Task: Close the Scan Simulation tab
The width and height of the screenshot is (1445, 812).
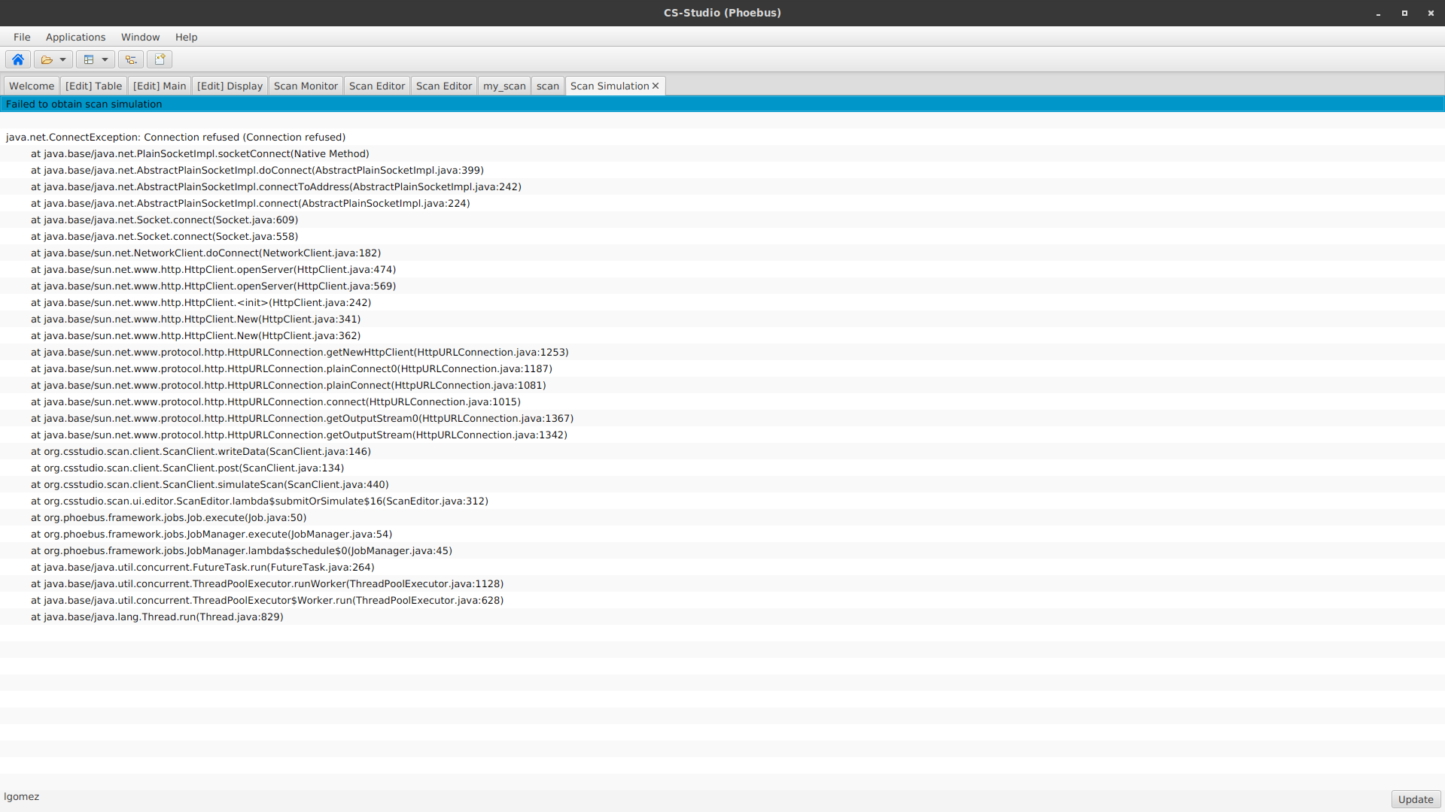Action: click(654, 86)
